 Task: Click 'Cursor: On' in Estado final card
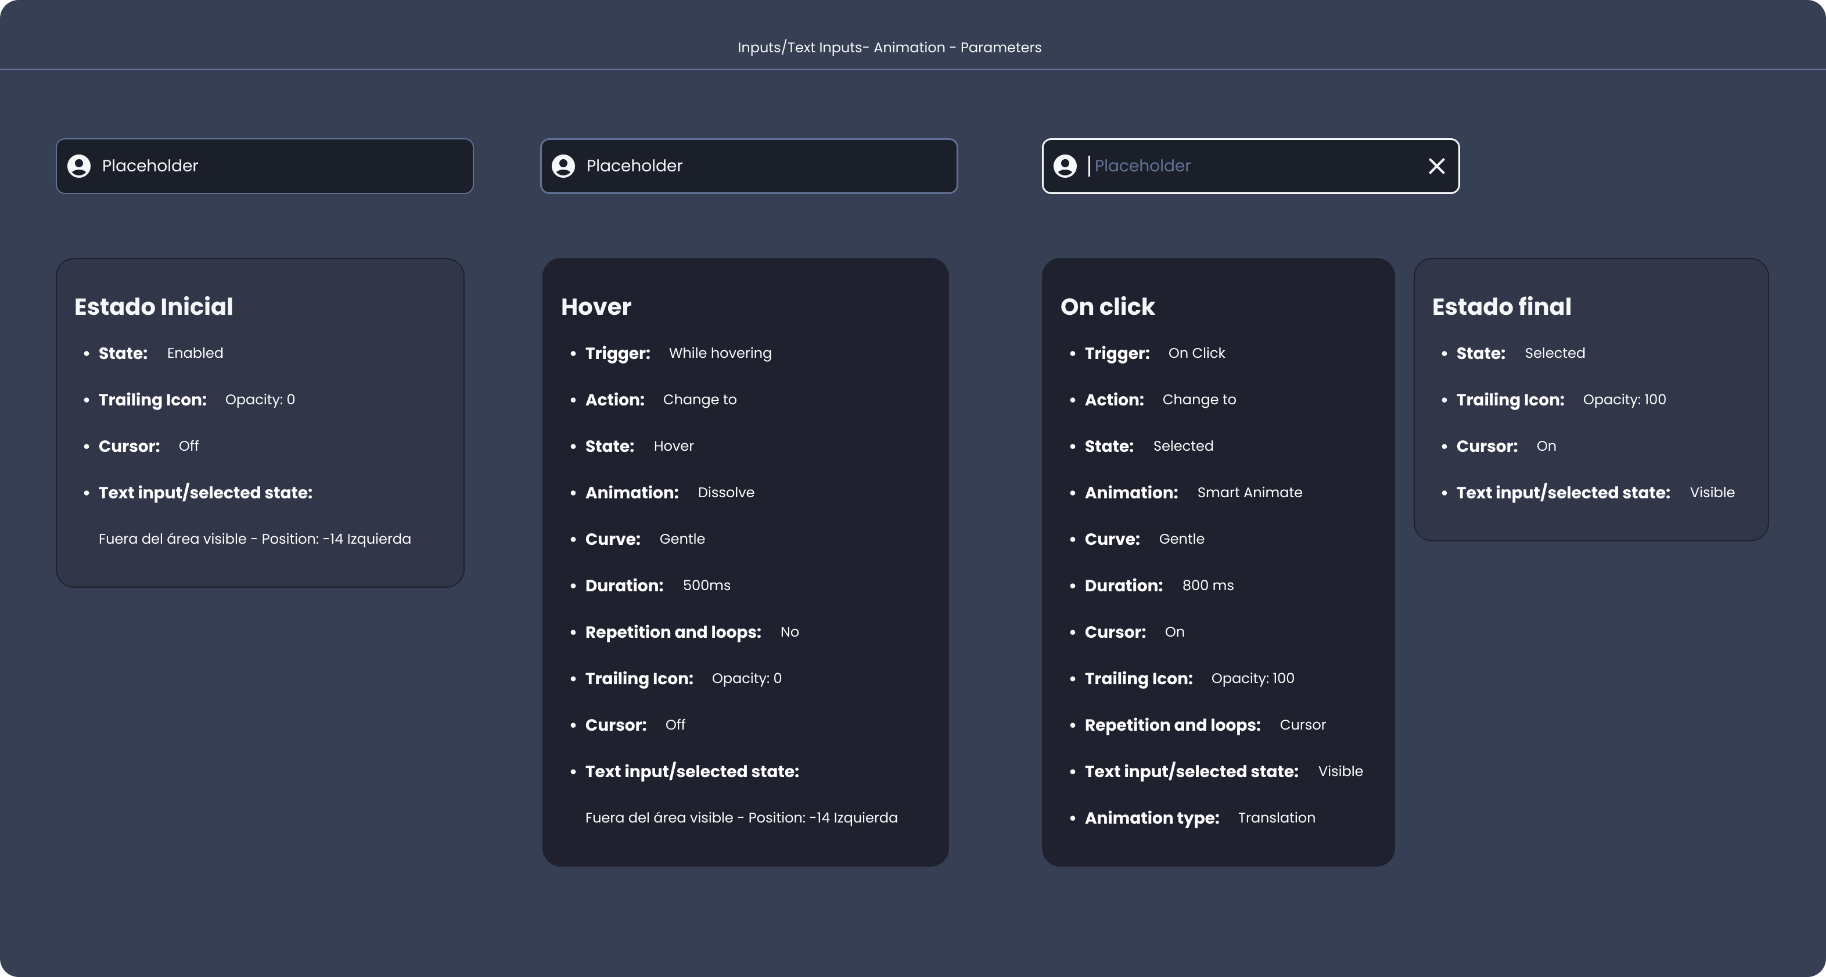click(x=1507, y=446)
